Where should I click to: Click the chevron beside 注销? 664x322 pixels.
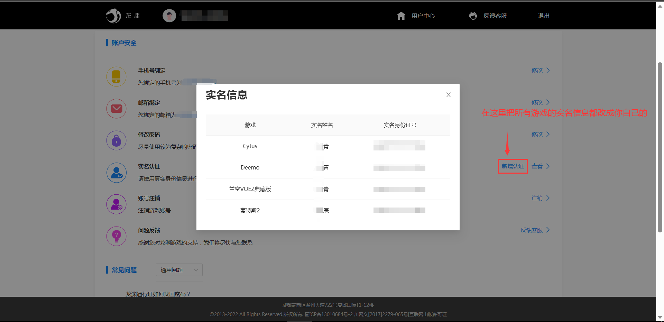pos(548,198)
